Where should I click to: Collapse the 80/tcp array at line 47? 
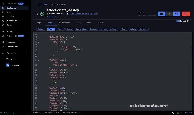tap(38, 42)
